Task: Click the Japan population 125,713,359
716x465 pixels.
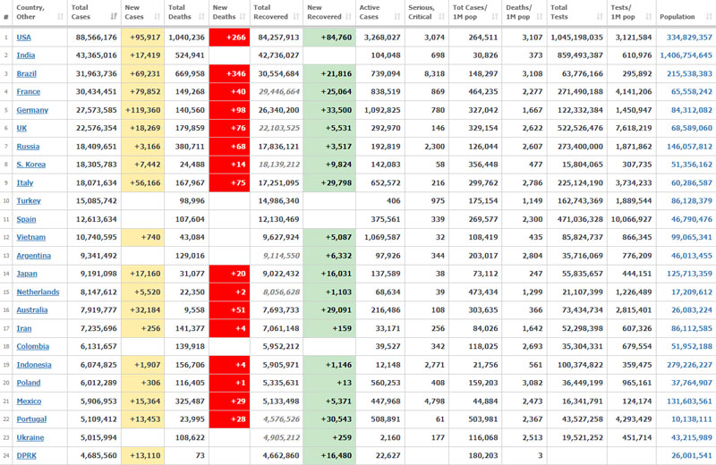Action: [689, 274]
